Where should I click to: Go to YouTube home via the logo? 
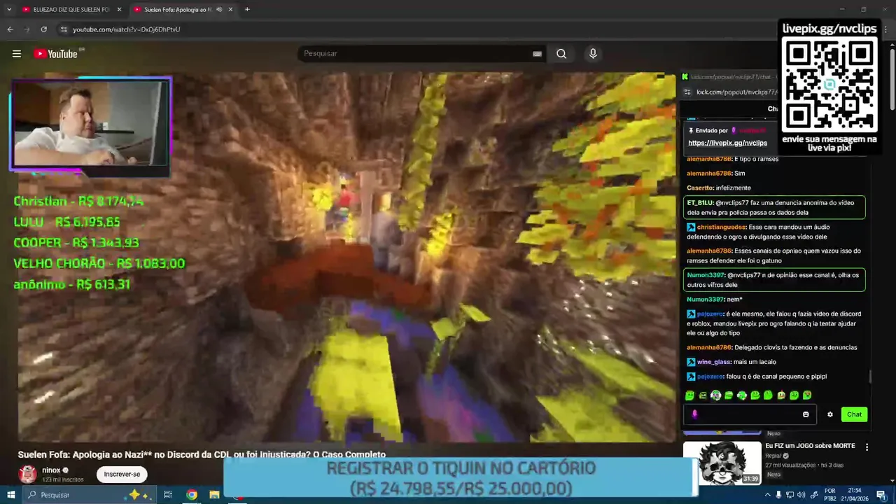(56, 54)
